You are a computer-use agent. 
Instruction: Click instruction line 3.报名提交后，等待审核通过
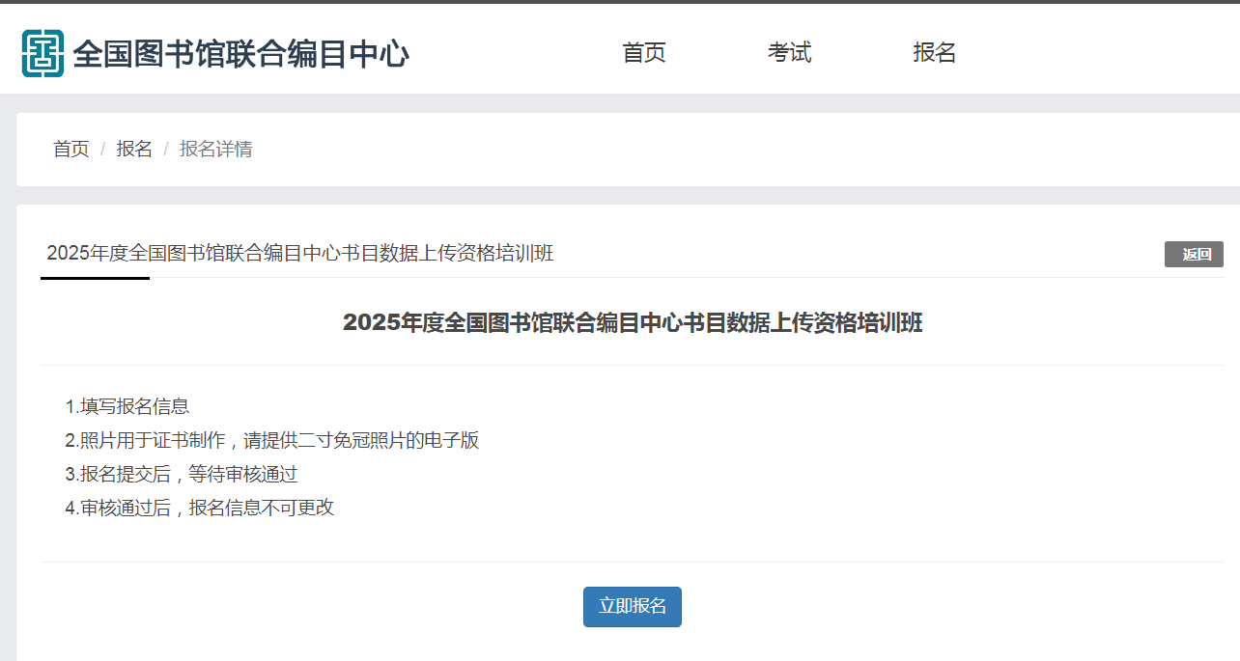point(182,475)
